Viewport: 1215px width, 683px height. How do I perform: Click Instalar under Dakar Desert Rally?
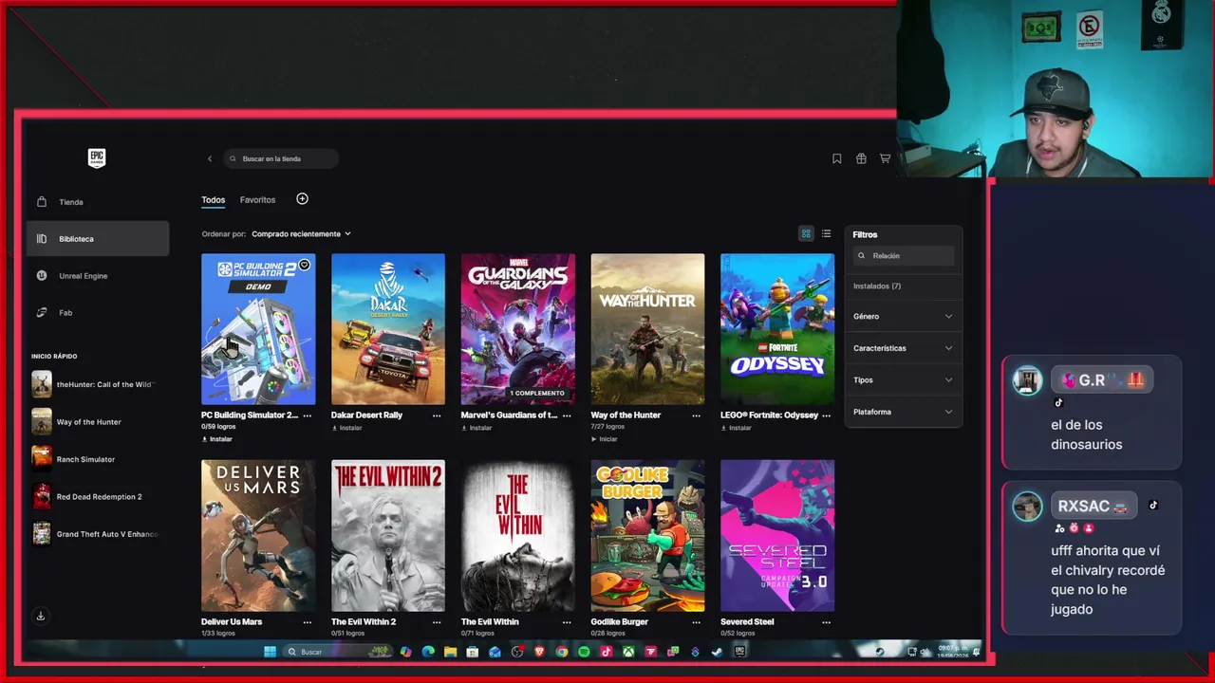347,428
